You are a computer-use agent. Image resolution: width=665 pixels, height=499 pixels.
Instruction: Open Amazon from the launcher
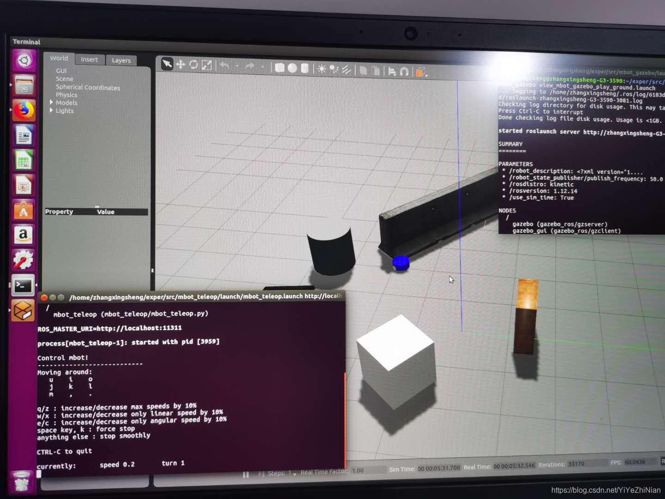pos(23,235)
